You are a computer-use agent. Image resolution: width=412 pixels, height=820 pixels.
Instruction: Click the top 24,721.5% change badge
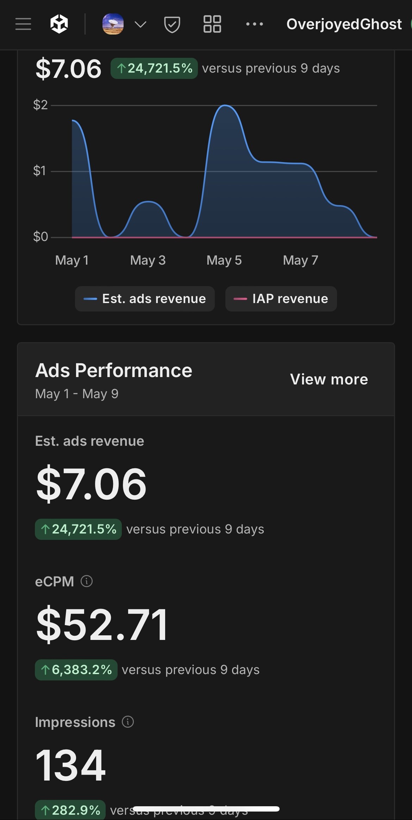(154, 68)
